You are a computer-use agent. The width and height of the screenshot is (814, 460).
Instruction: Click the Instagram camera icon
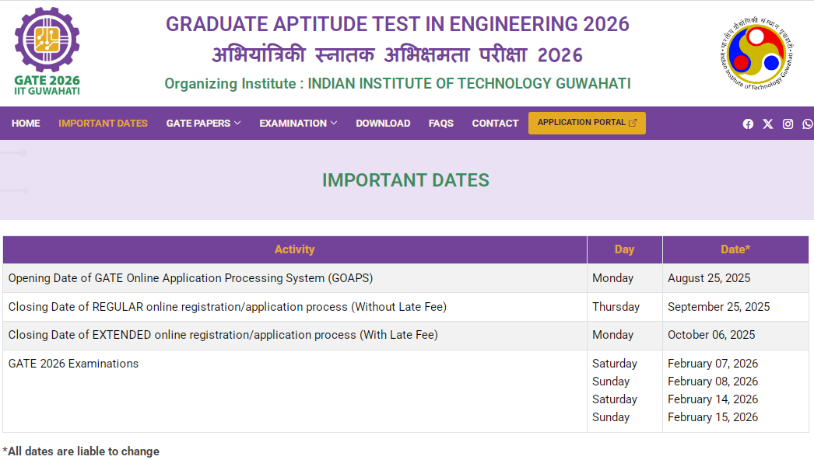pyautogui.click(x=788, y=124)
